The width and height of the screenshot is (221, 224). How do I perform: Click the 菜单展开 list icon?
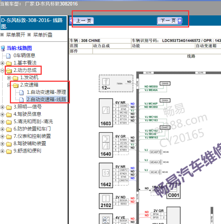(x=2, y=34)
